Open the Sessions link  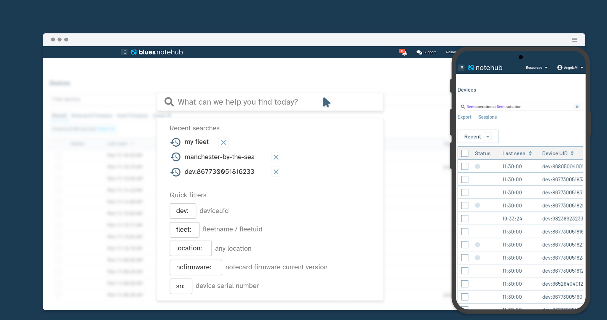487,117
